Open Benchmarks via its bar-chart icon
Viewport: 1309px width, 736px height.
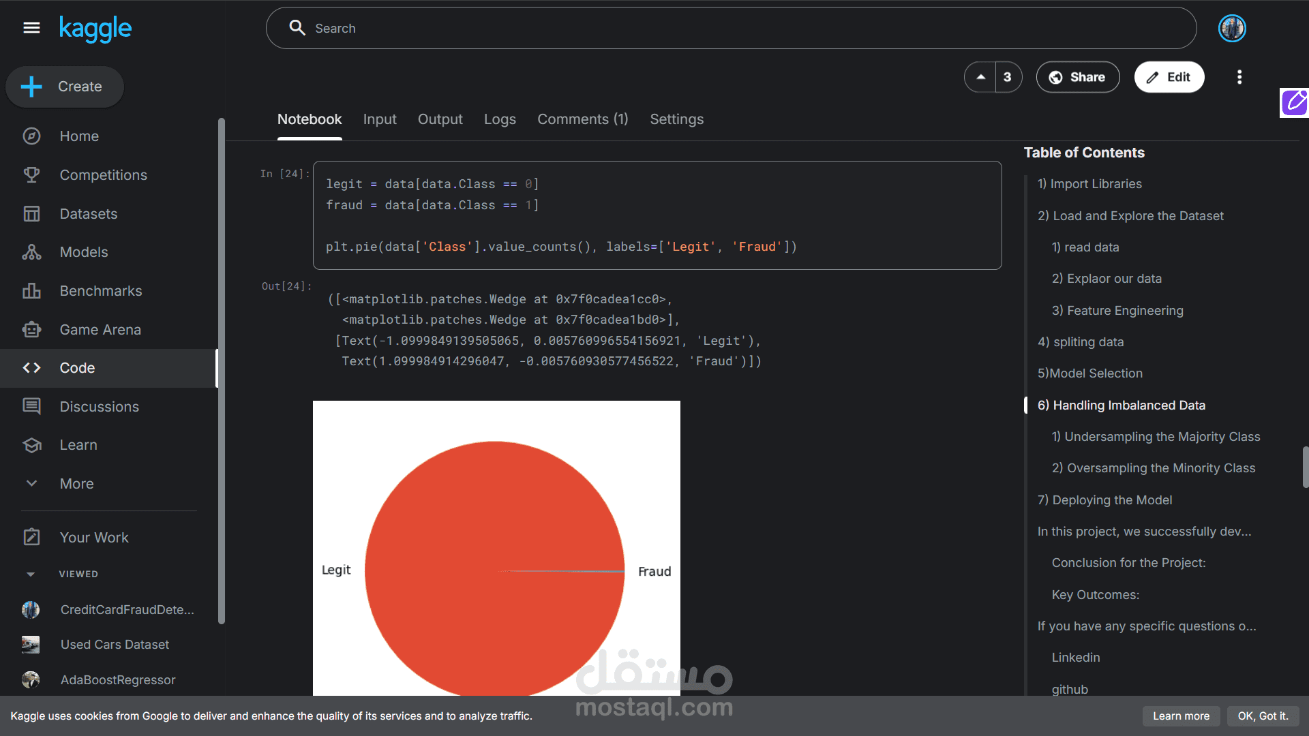pos(31,291)
